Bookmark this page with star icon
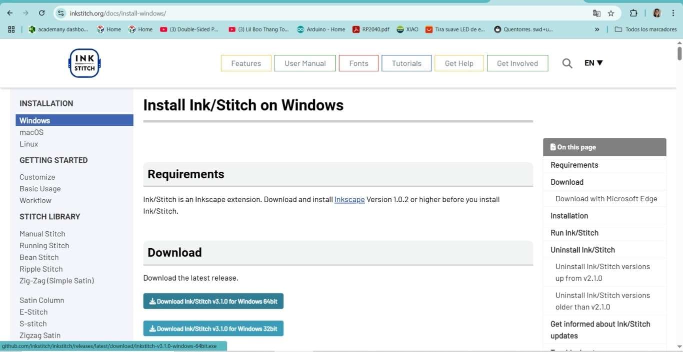The image size is (683, 352). tap(610, 13)
